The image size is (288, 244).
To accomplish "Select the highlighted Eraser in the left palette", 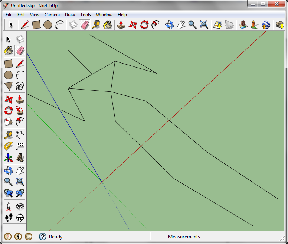I will pos(20,51).
